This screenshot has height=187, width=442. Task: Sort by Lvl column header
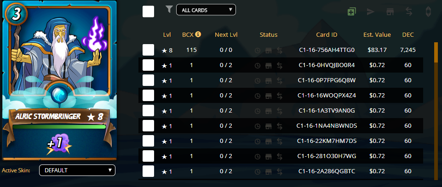(x=166, y=34)
